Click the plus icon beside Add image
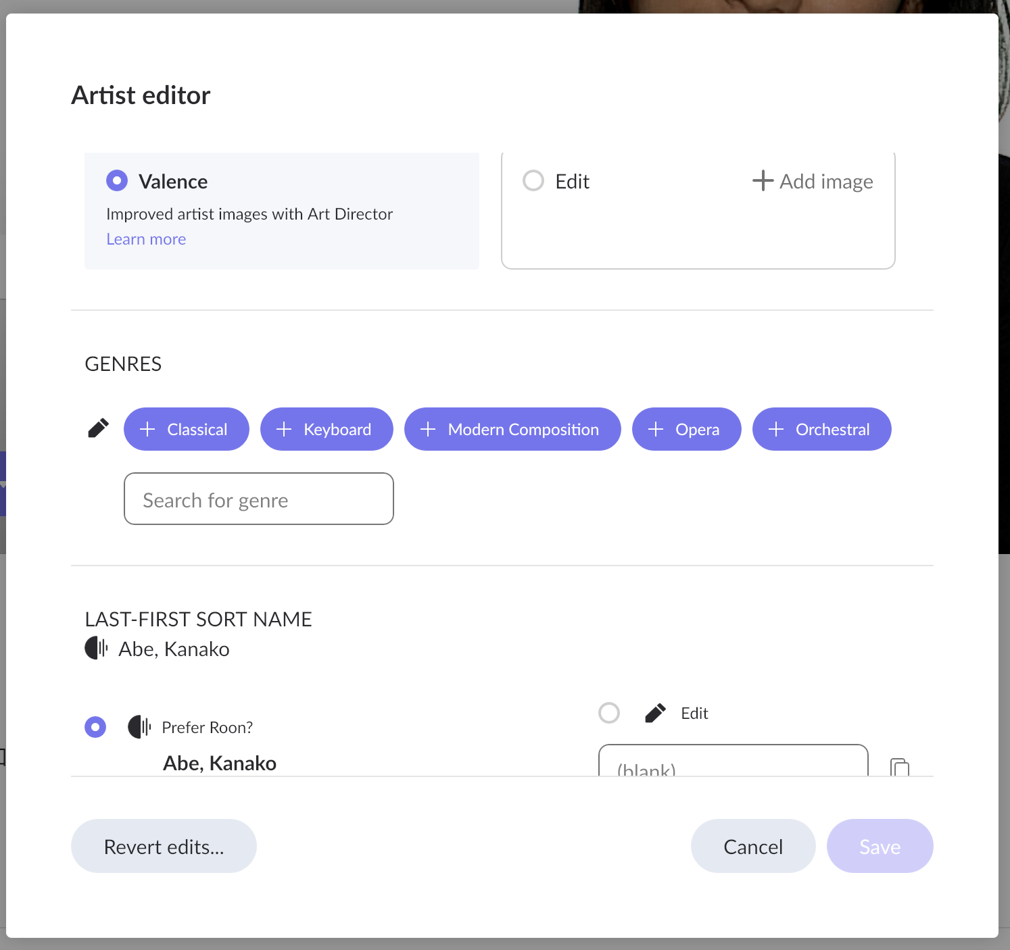The height and width of the screenshot is (950, 1010). 763,180
